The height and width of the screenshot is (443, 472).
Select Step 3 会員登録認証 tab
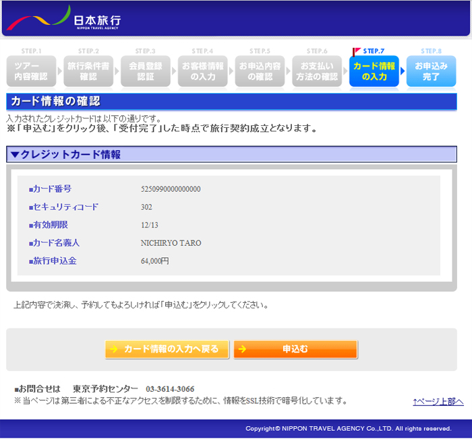click(146, 71)
